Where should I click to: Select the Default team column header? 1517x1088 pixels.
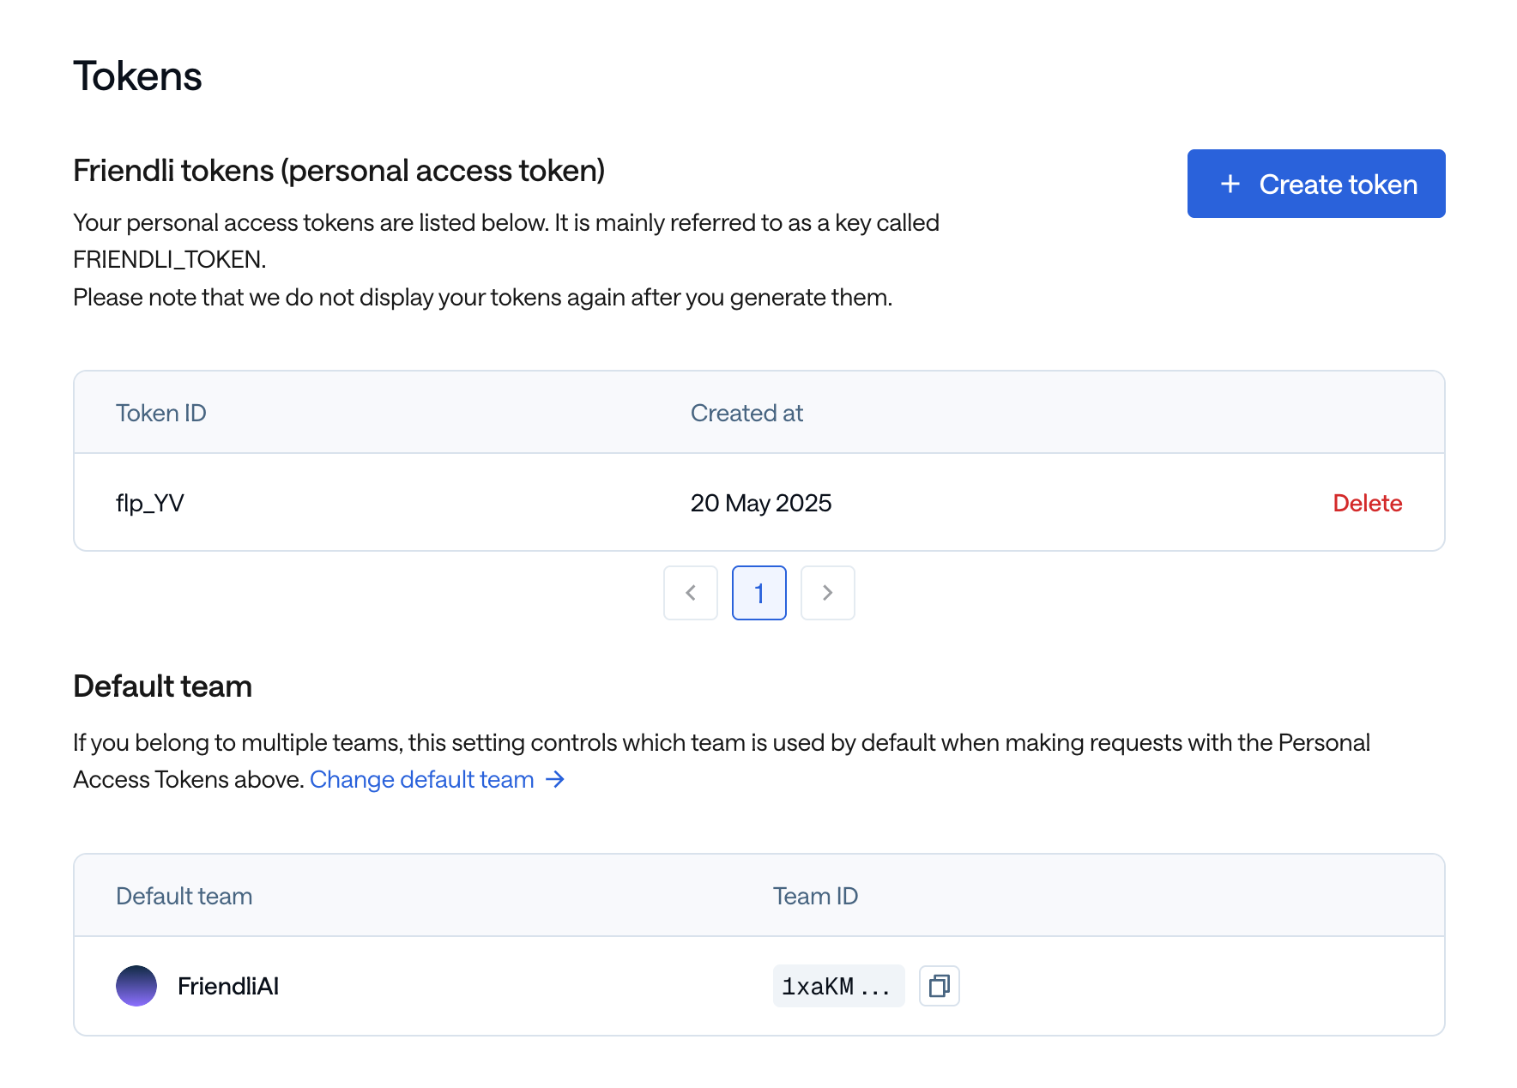pos(184,895)
